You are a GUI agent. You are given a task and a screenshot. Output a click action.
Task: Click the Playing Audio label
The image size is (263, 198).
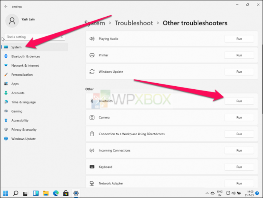108,39
